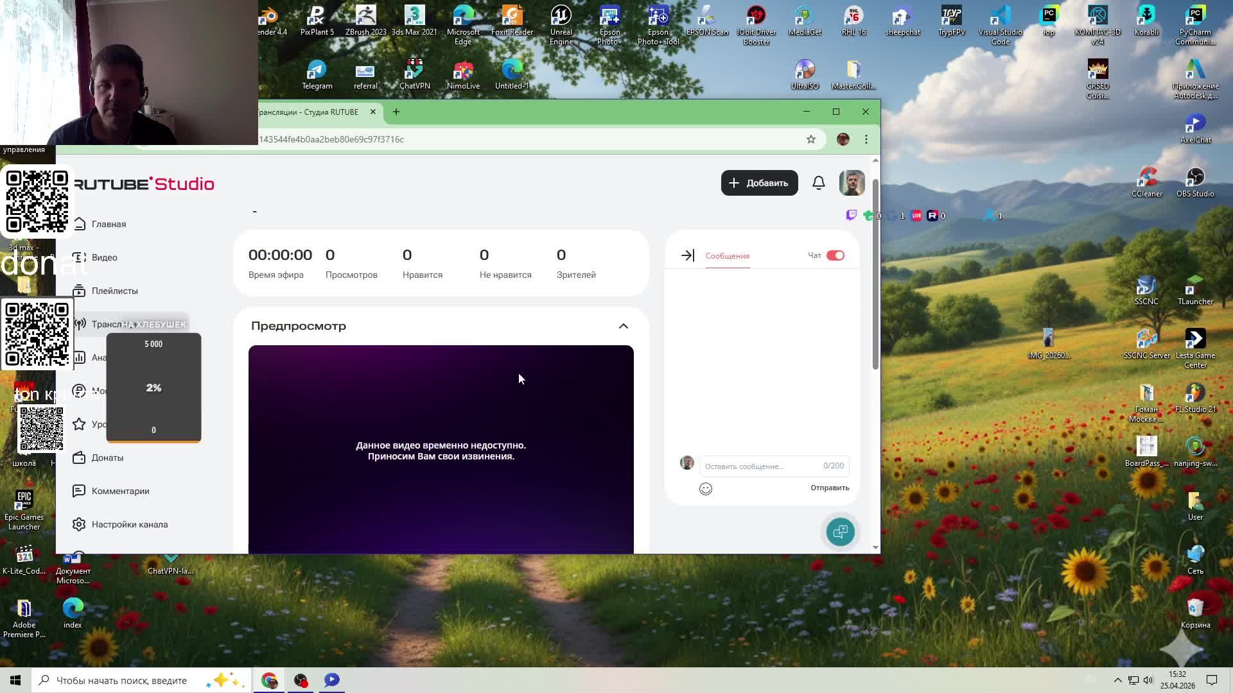Collapse the Предпросмотр section

click(623, 326)
